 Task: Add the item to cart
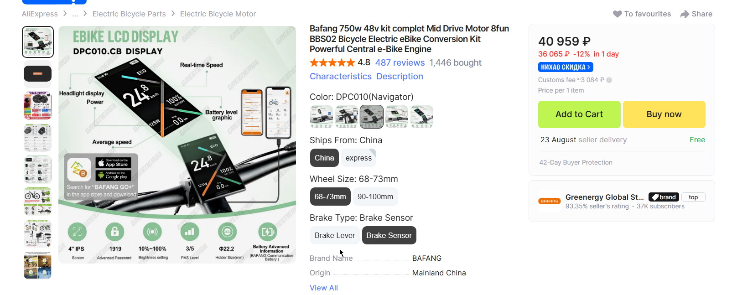click(x=579, y=114)
